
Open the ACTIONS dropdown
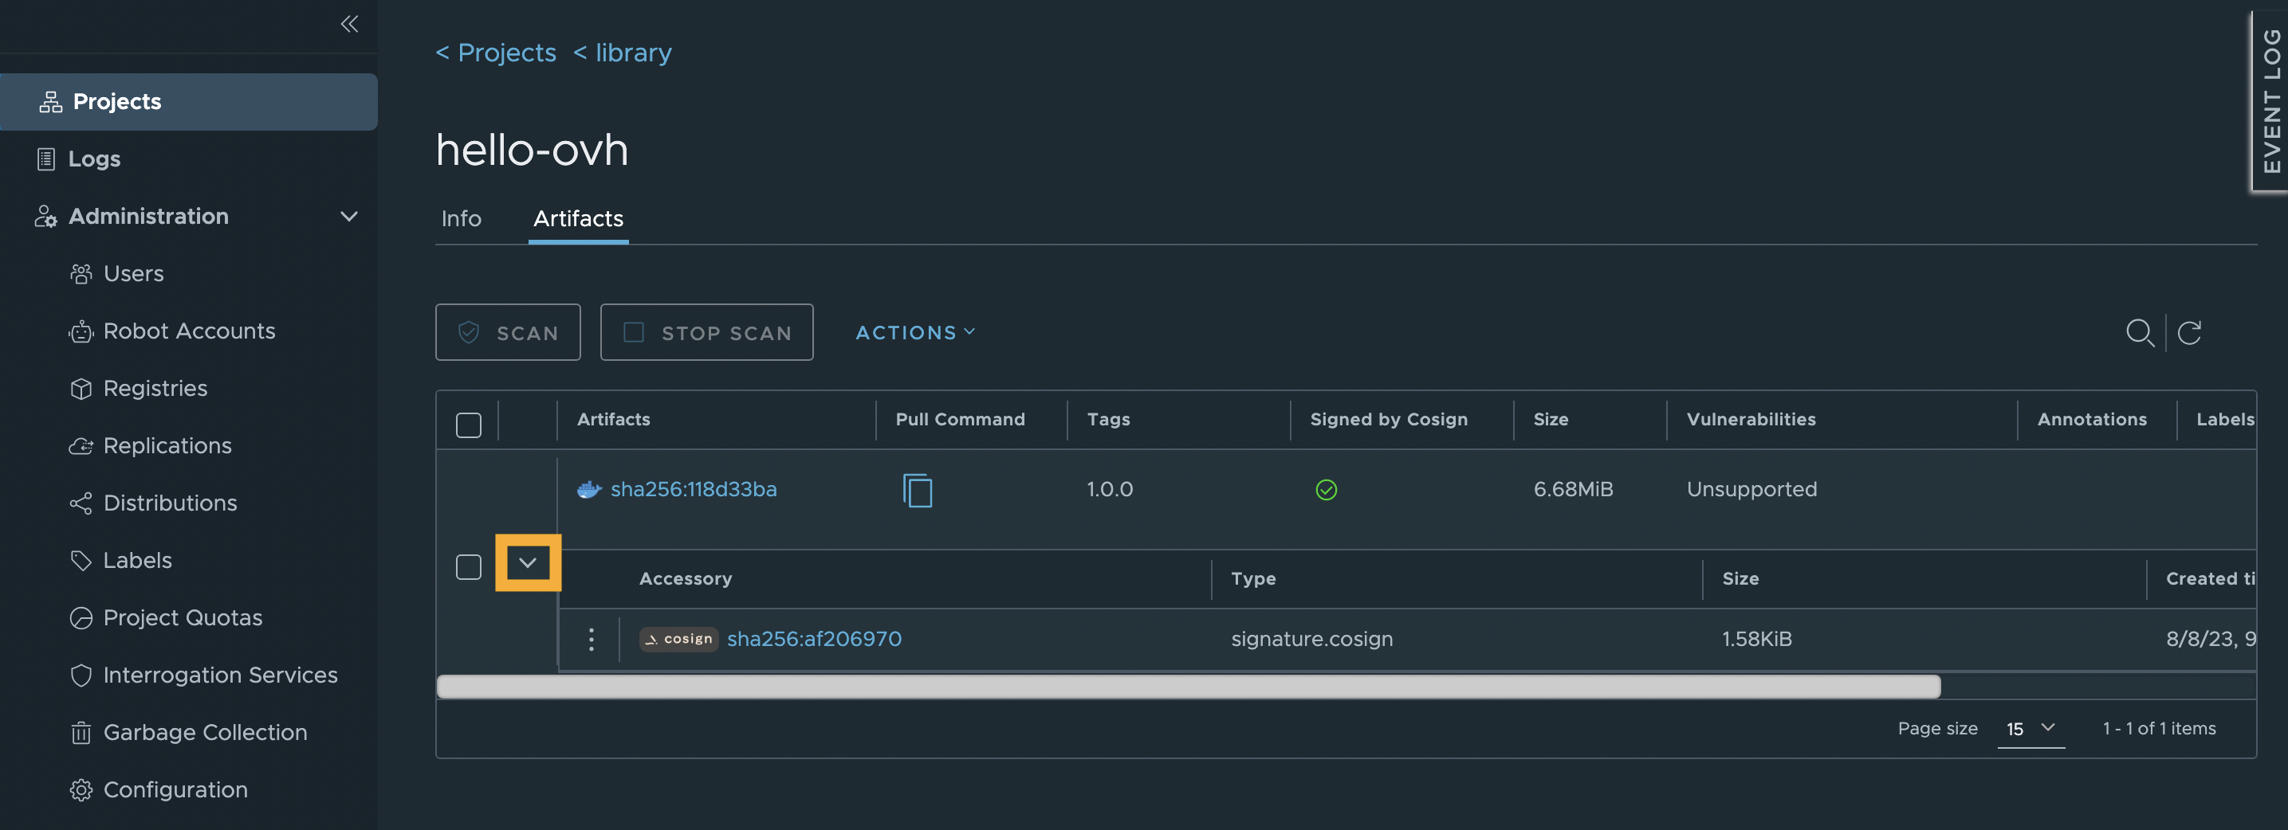click(x=914, y=332)
